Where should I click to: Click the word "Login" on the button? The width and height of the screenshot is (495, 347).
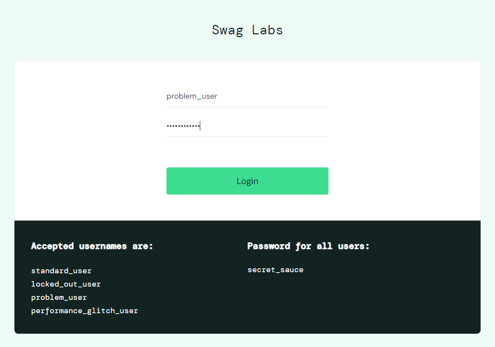tap(247, 181)
